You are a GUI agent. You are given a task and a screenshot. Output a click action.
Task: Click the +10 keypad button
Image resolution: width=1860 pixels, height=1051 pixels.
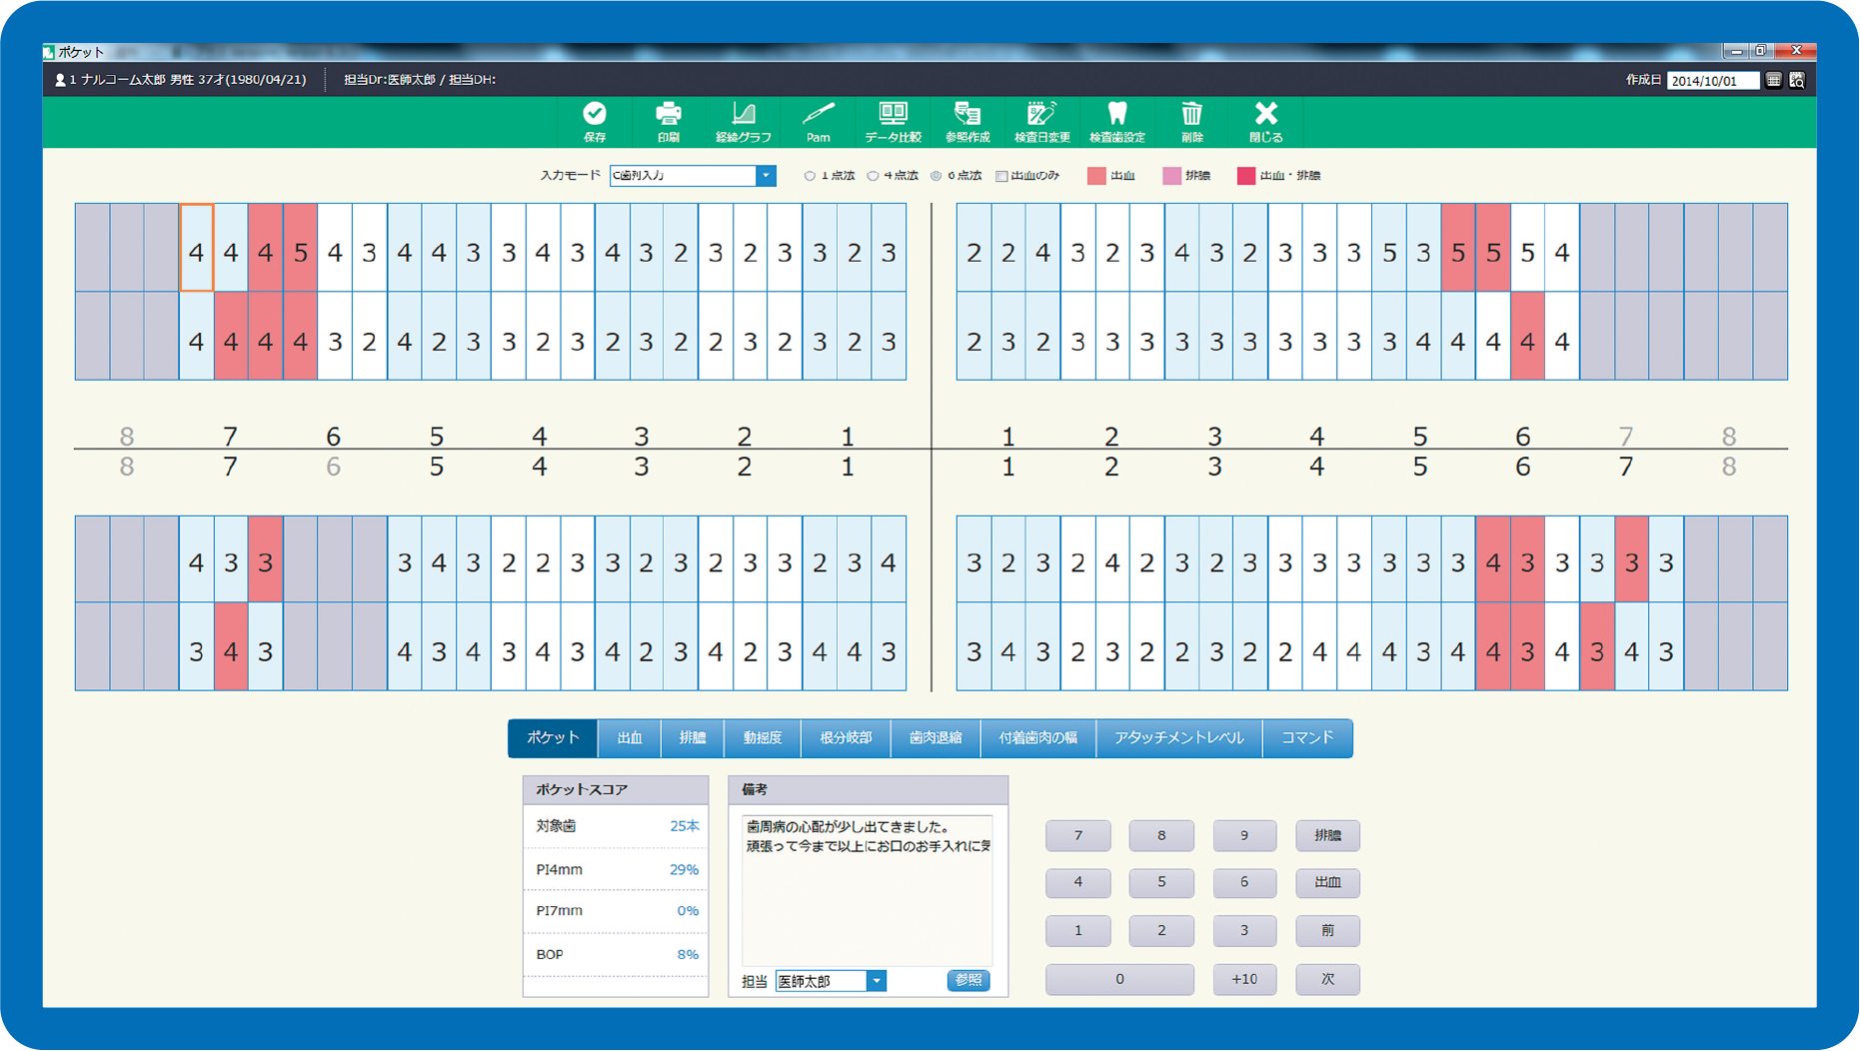point(1244,980)
